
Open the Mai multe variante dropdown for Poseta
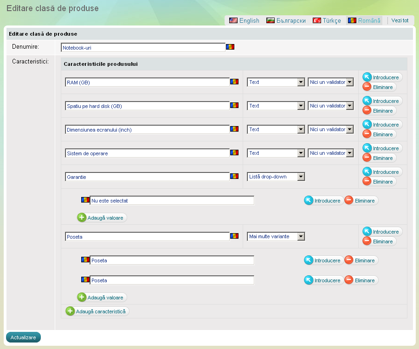276,236
